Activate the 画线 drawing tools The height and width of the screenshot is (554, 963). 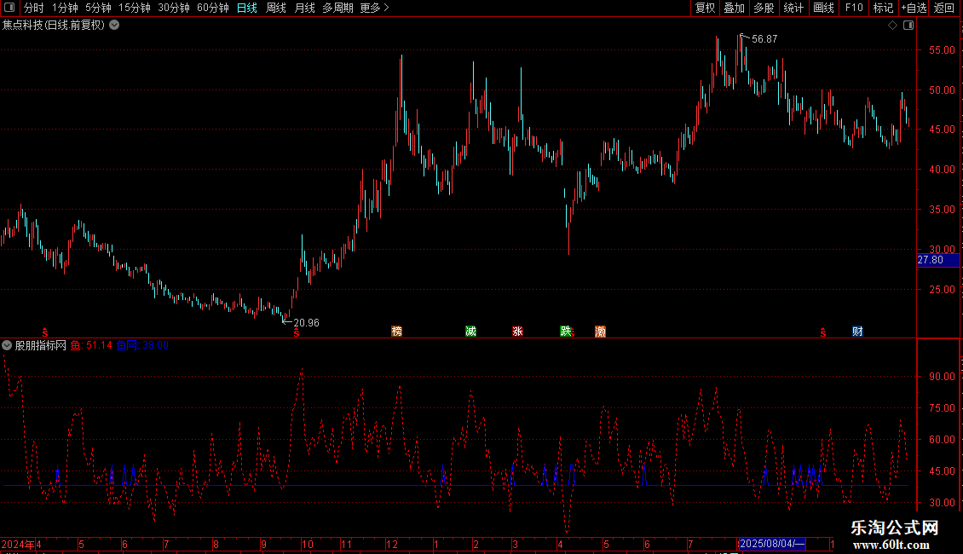click(x=823, y=8)
